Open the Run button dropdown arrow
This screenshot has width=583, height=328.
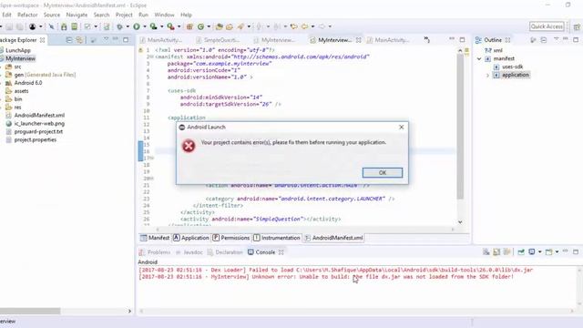point(145,26)
